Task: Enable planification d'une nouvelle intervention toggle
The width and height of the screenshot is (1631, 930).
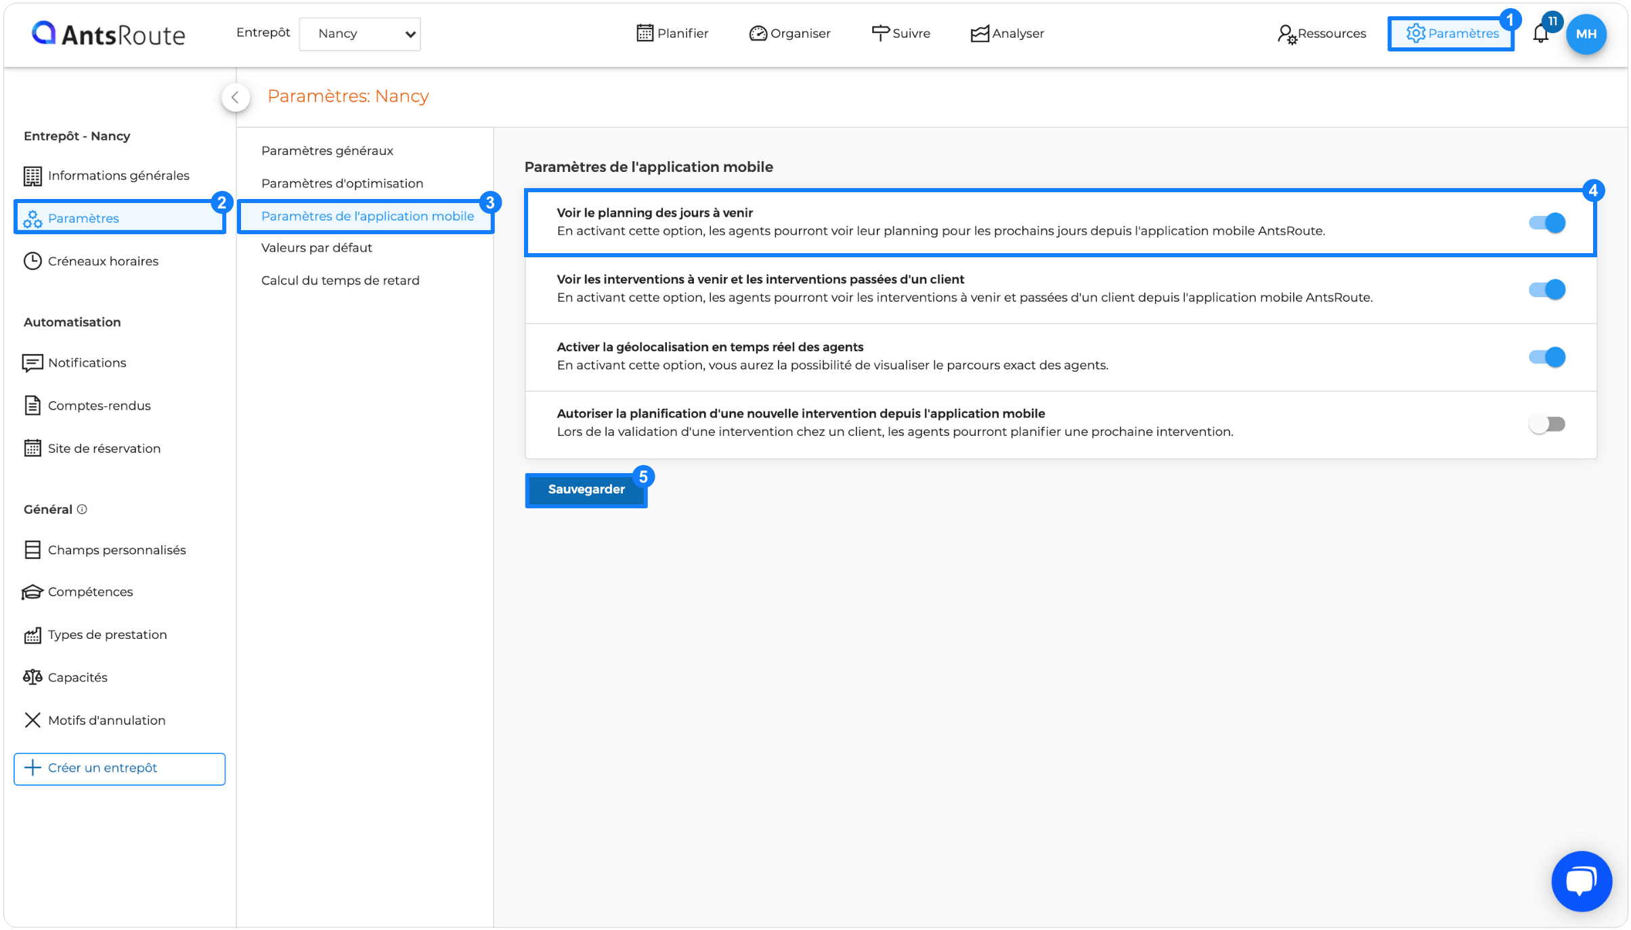Action: point(1547,424)
